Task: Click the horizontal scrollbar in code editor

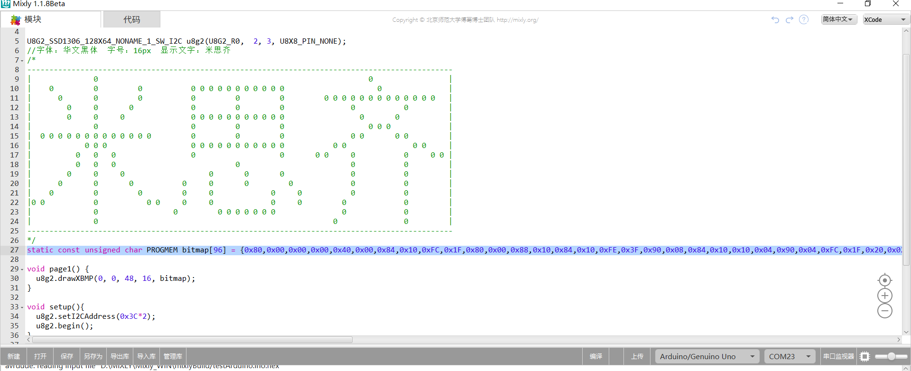Action: click(192, 340)
